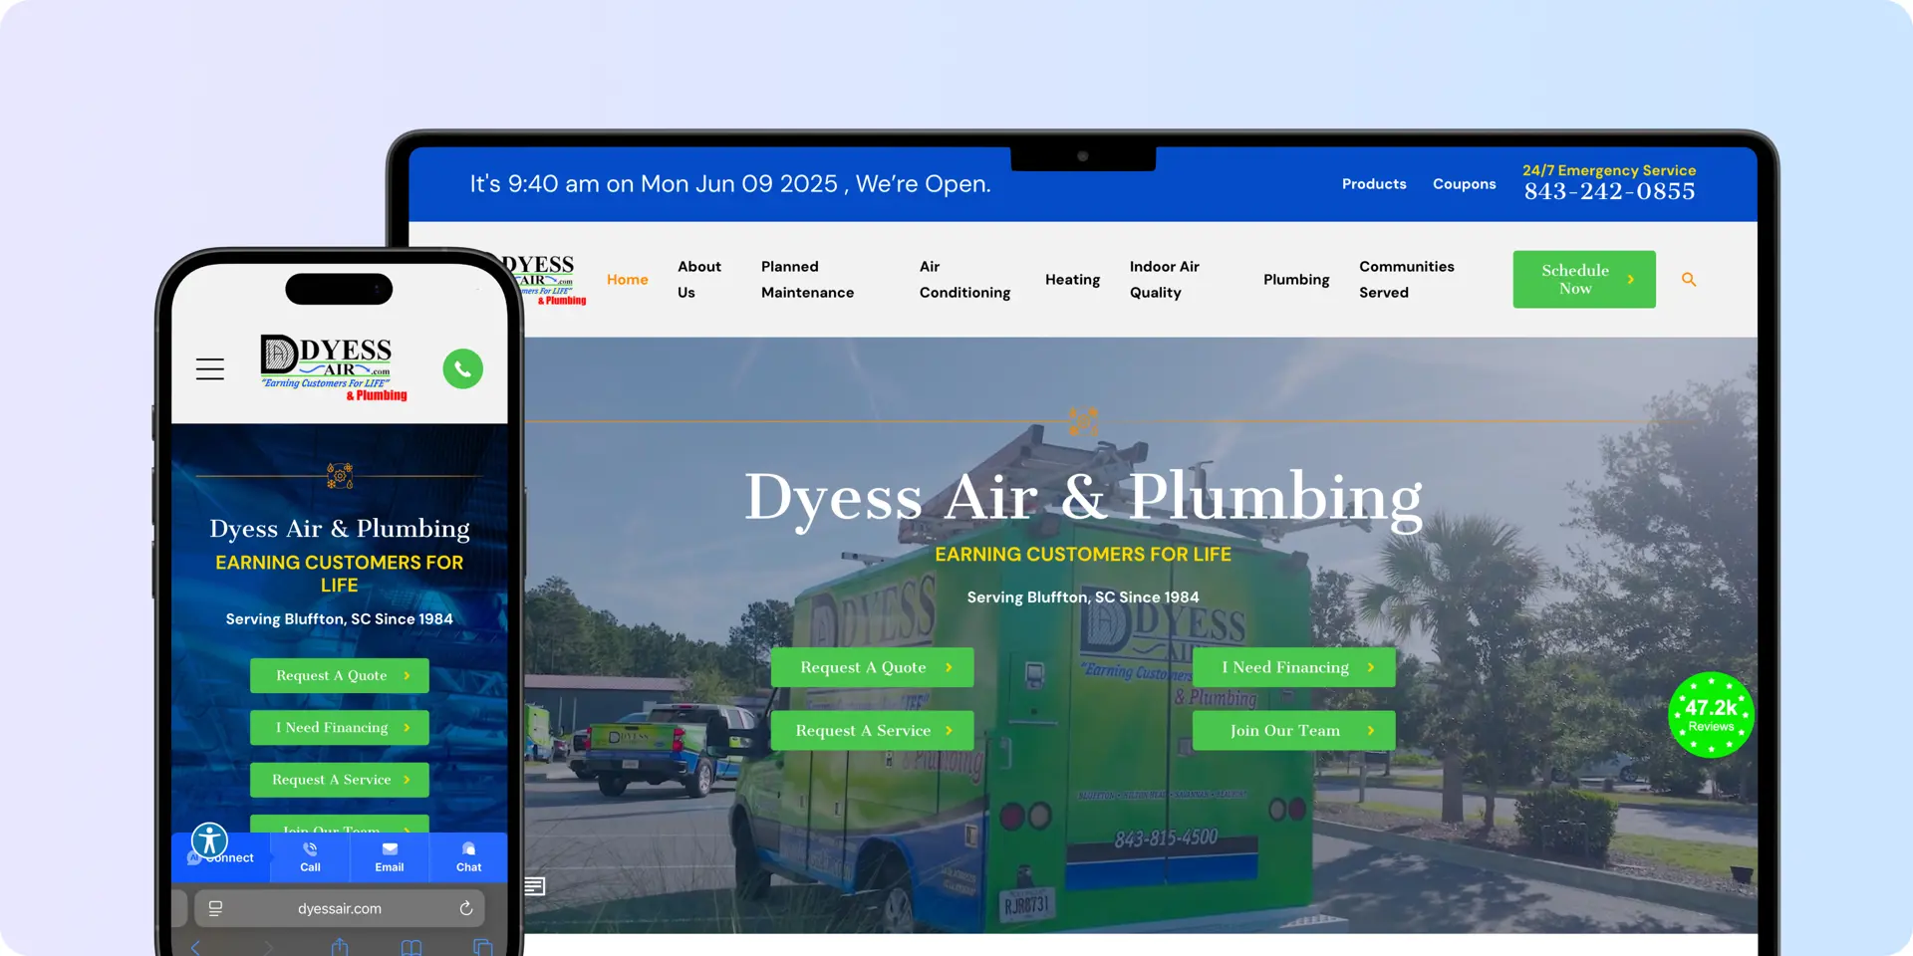This screenshot has width=1913, height=956.
Task: Open the Plumbing dropdown menu
Action: 1295,280
